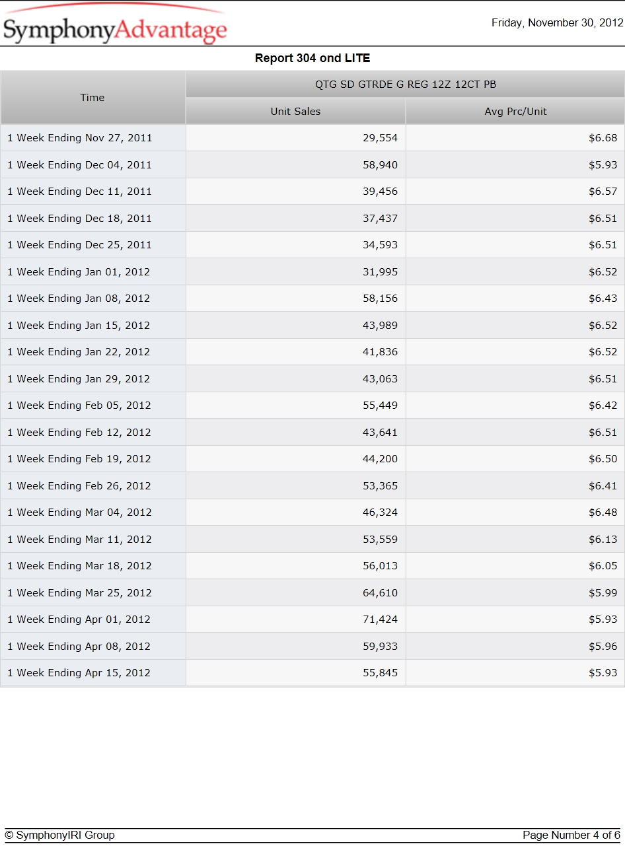Click the Page Number 4 of 6 footer
625x848 pixels.
click(571, 835)
